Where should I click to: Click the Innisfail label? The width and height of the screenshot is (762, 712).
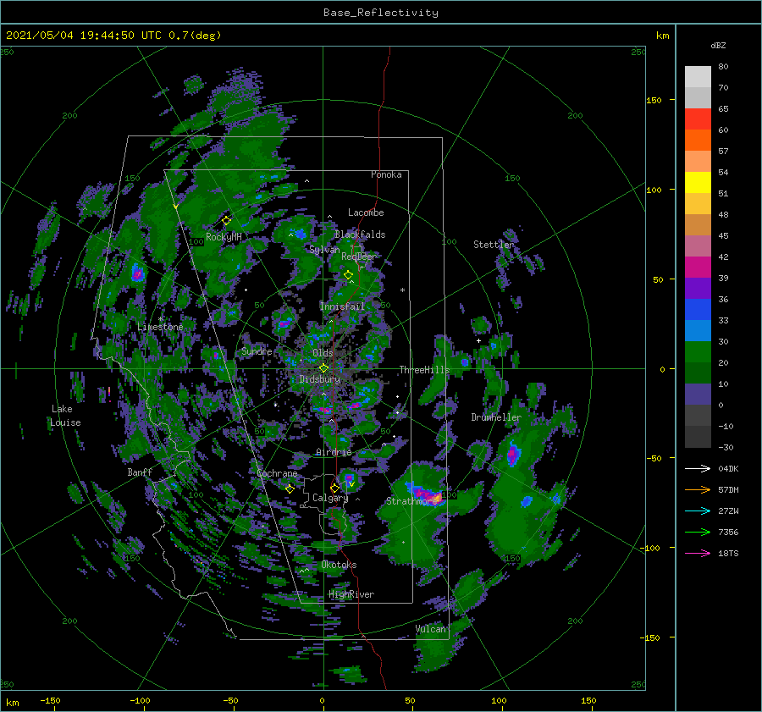[342, 306]
